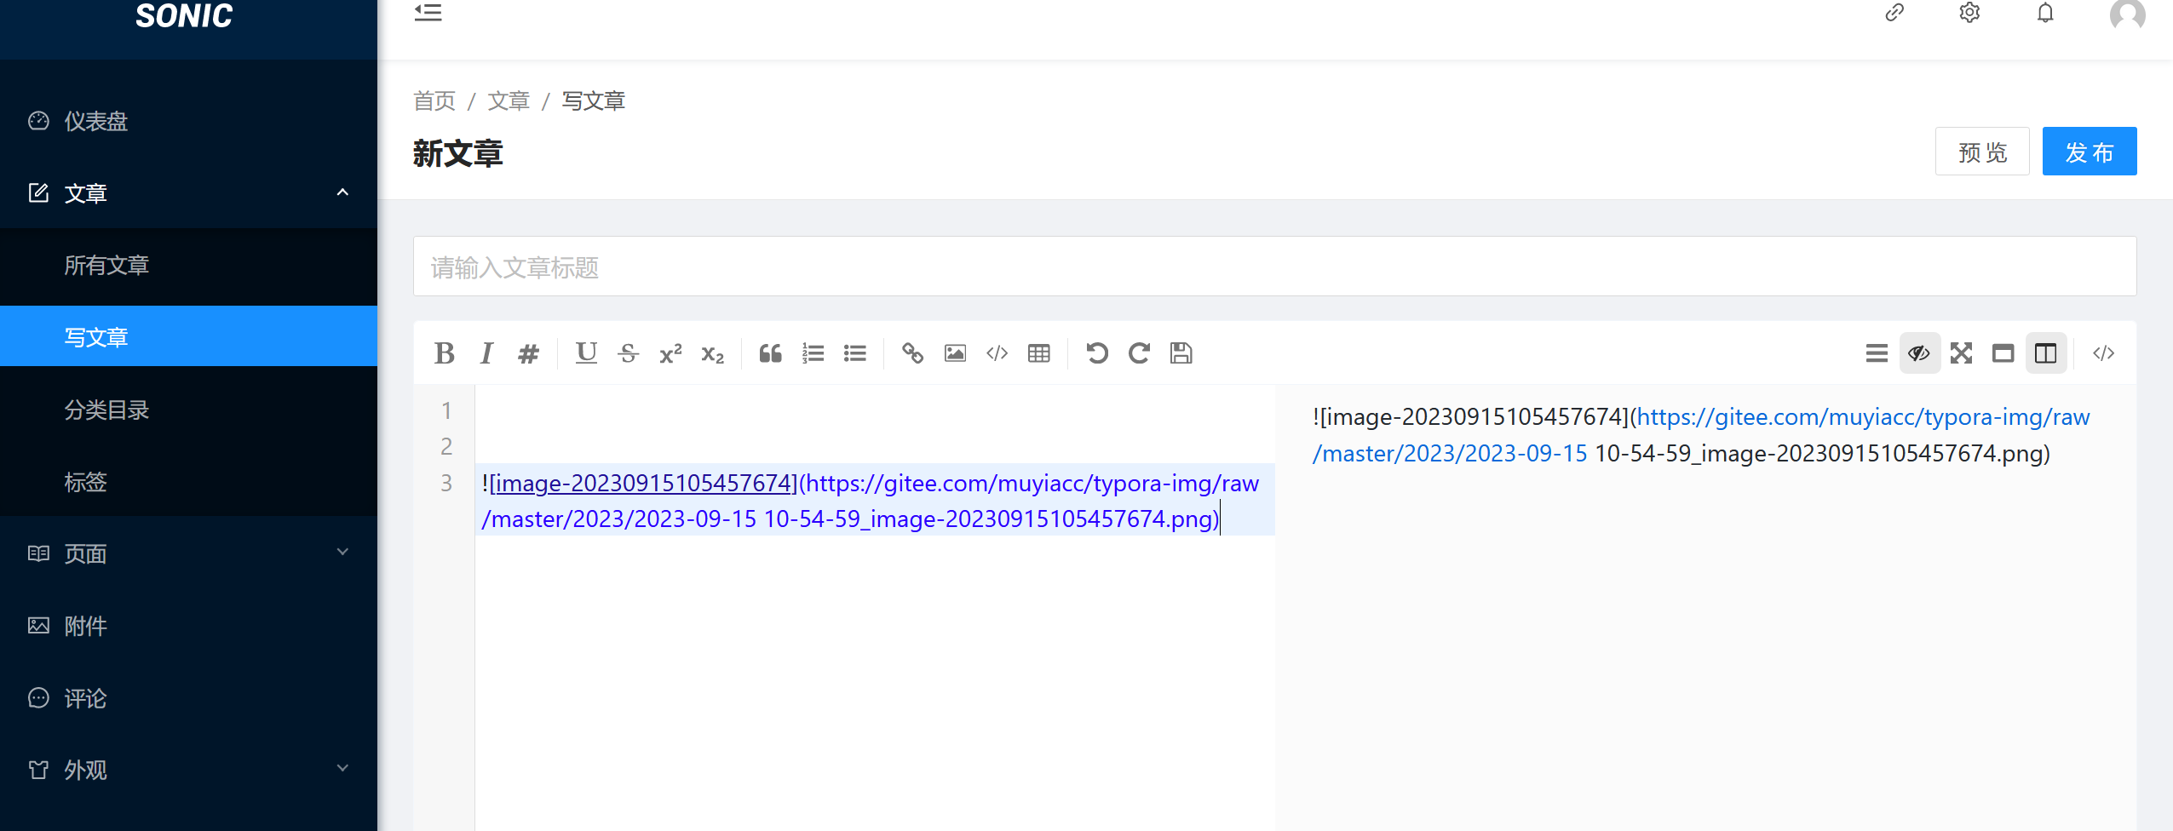Insert an image using the toolbar icon
Screen dimensions: 2173x831
pos(953,353)
